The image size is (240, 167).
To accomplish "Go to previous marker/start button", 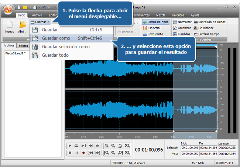I will [x=90, y=153].
